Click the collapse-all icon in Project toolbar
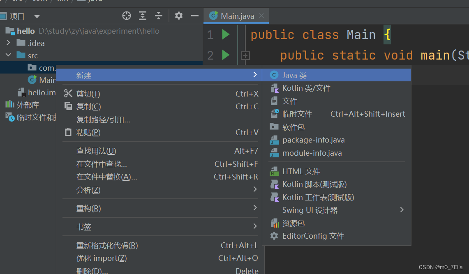This screenshot has width=469, height=274. [158, 15]
